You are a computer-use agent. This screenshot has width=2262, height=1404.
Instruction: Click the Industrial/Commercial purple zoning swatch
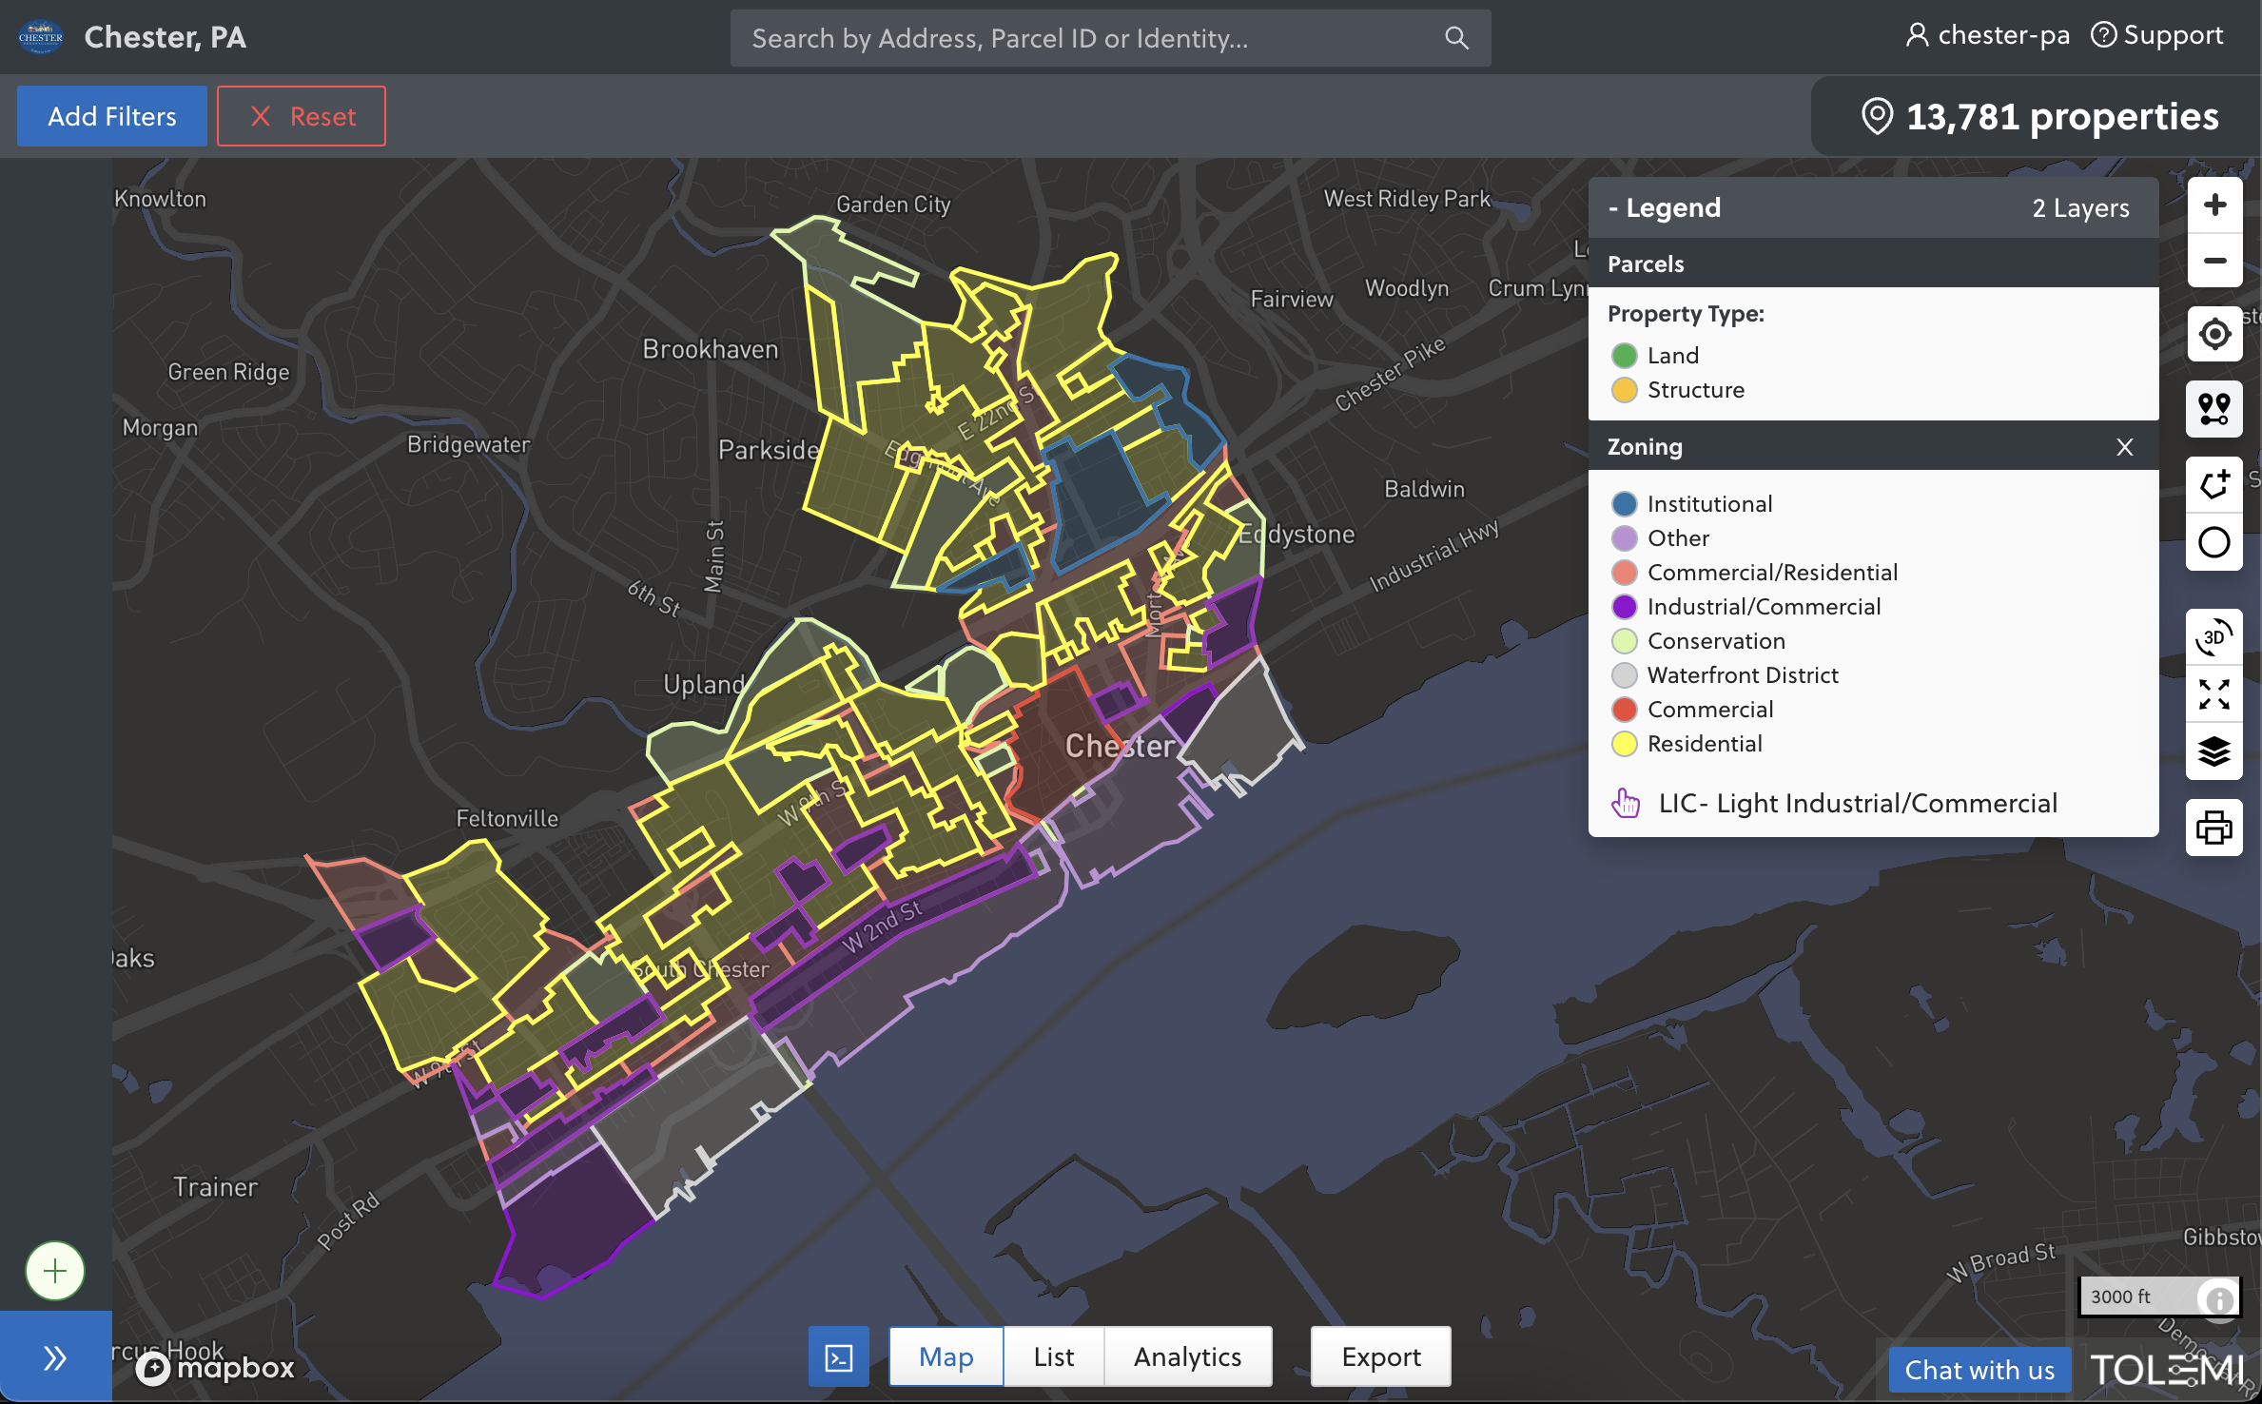tap(1625, 607)
